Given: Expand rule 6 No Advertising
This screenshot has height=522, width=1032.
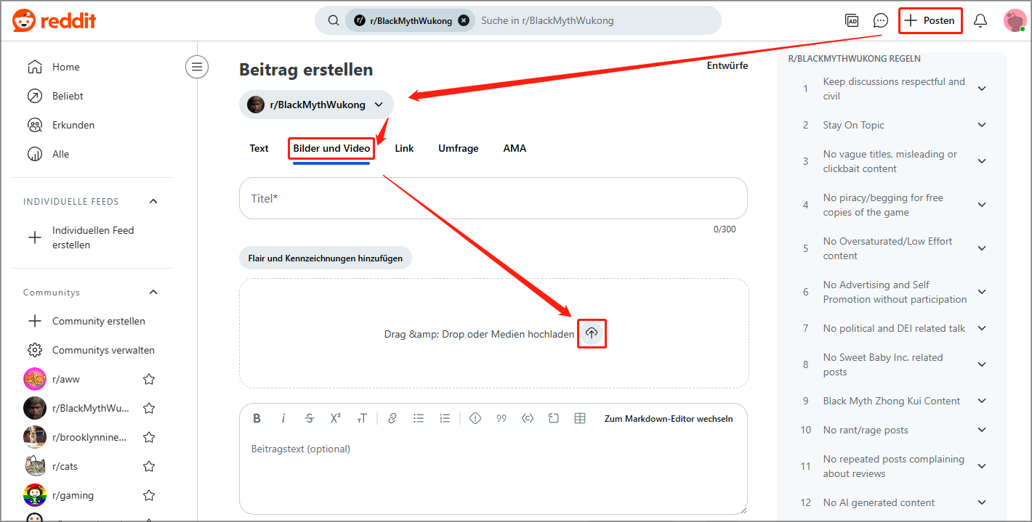Looking at the screenshot, I should (982, 292).
